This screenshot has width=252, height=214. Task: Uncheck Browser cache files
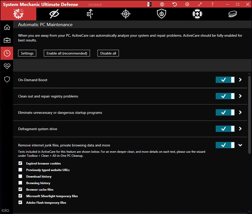pyautogui.click(x=20, y=189)
